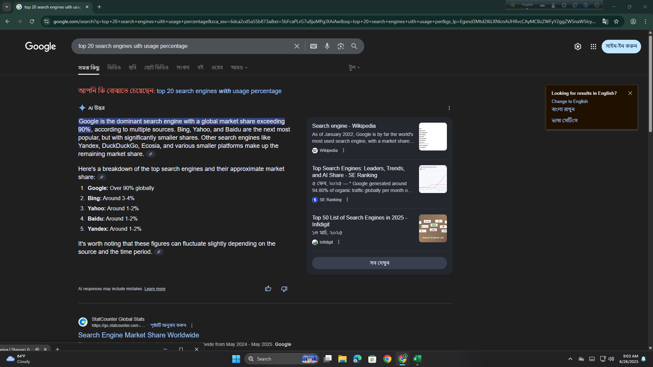Click Change to English link
This screenshot has height=367, width=653.
(x=570, y=101)
